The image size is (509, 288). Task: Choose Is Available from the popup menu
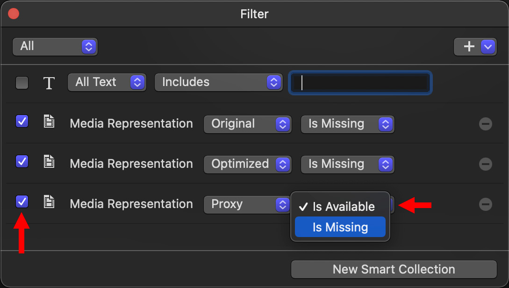coord(340,207)
